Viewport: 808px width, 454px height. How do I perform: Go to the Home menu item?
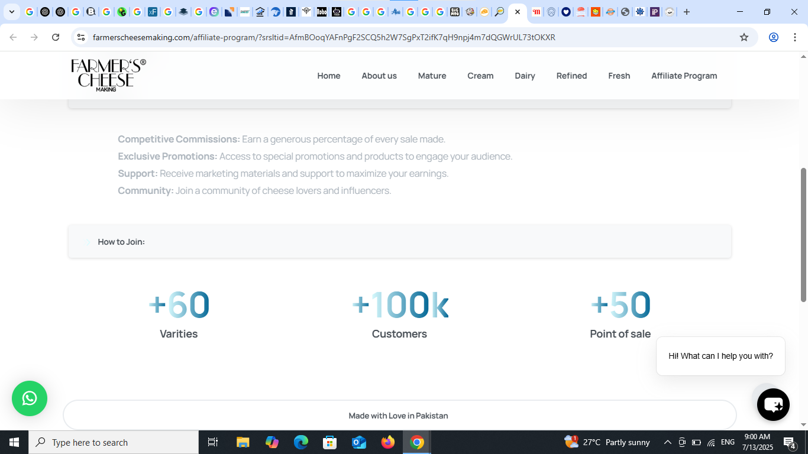(x=329, y=76)
